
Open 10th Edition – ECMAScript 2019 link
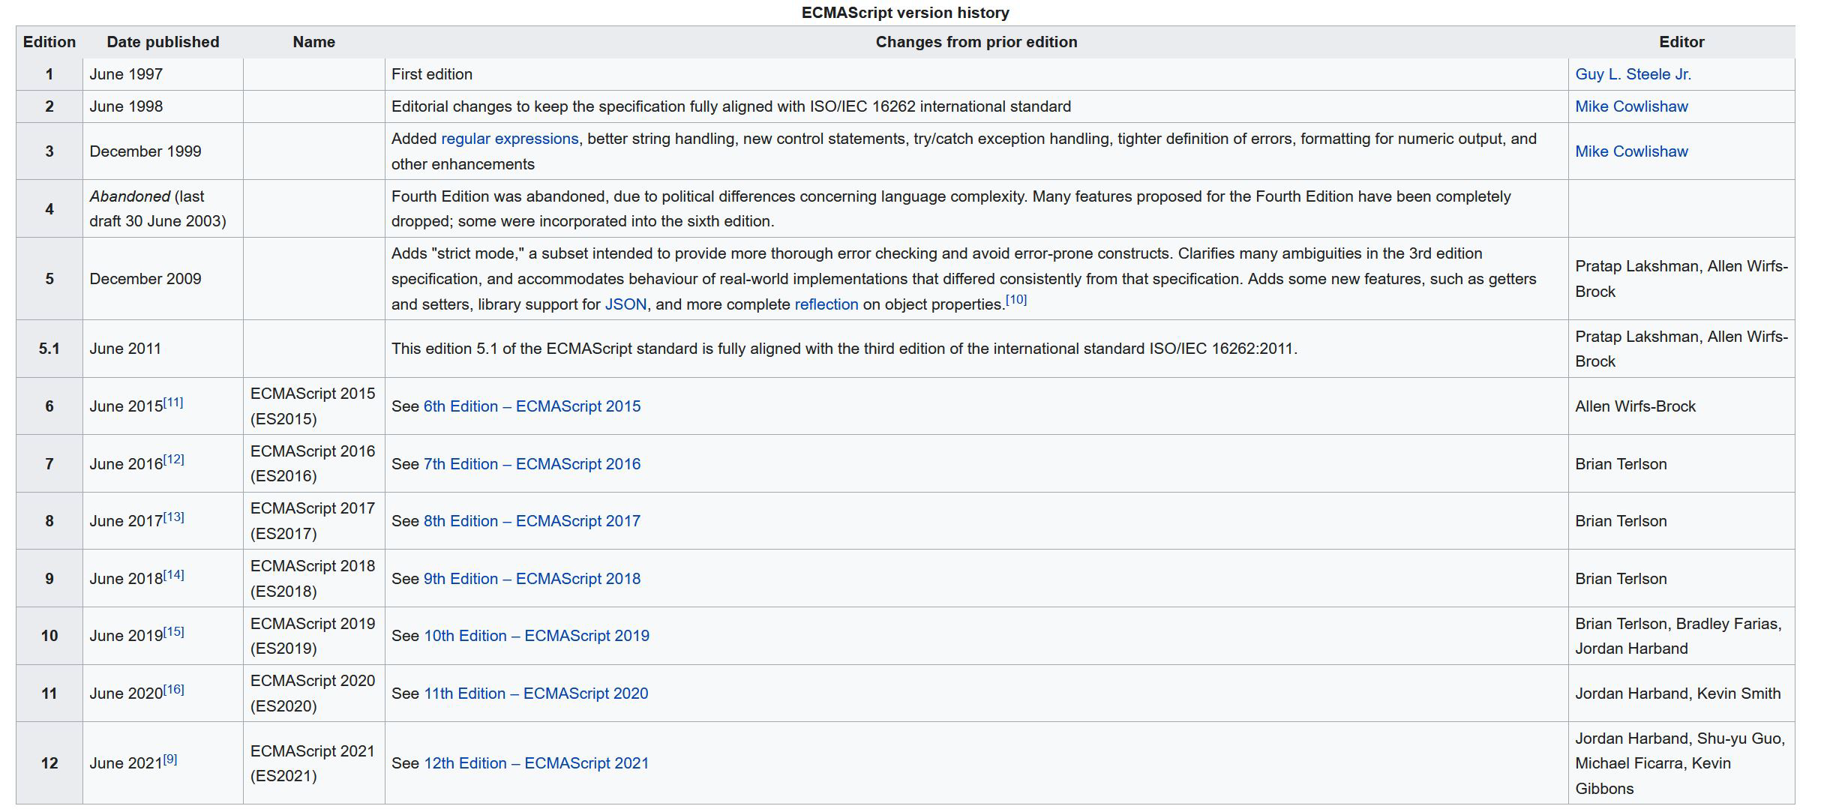(x=536, y=636)
